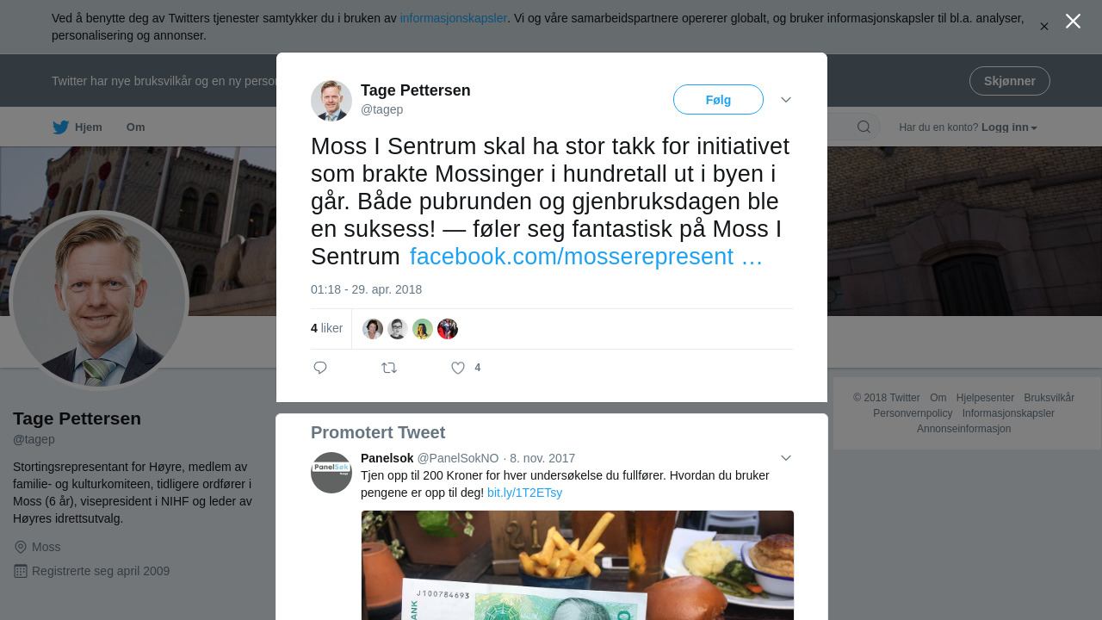The image size is (1102, 620).
Task: Click the search magnifier icon
Action: click(x=864, y=127)
